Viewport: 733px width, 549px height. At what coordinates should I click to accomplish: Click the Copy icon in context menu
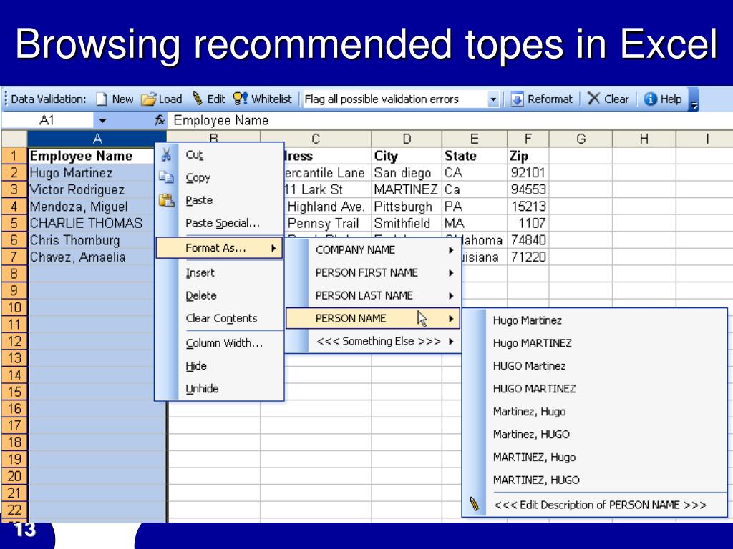coord(166,177)
